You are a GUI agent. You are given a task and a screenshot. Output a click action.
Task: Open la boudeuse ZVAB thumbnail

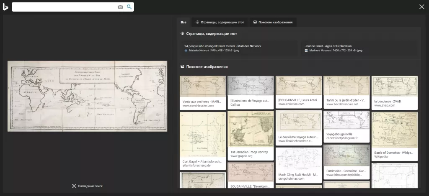(394, 86)
